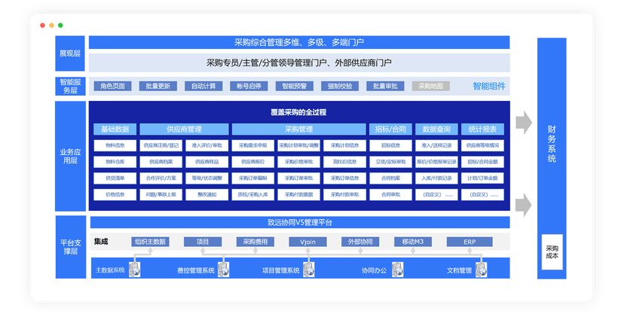Click the 准入评价/审批 box

pos(207,145)
